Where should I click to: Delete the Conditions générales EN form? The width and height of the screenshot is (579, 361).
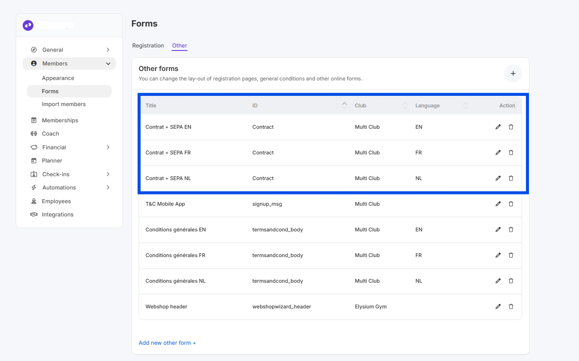coord(511,230)
